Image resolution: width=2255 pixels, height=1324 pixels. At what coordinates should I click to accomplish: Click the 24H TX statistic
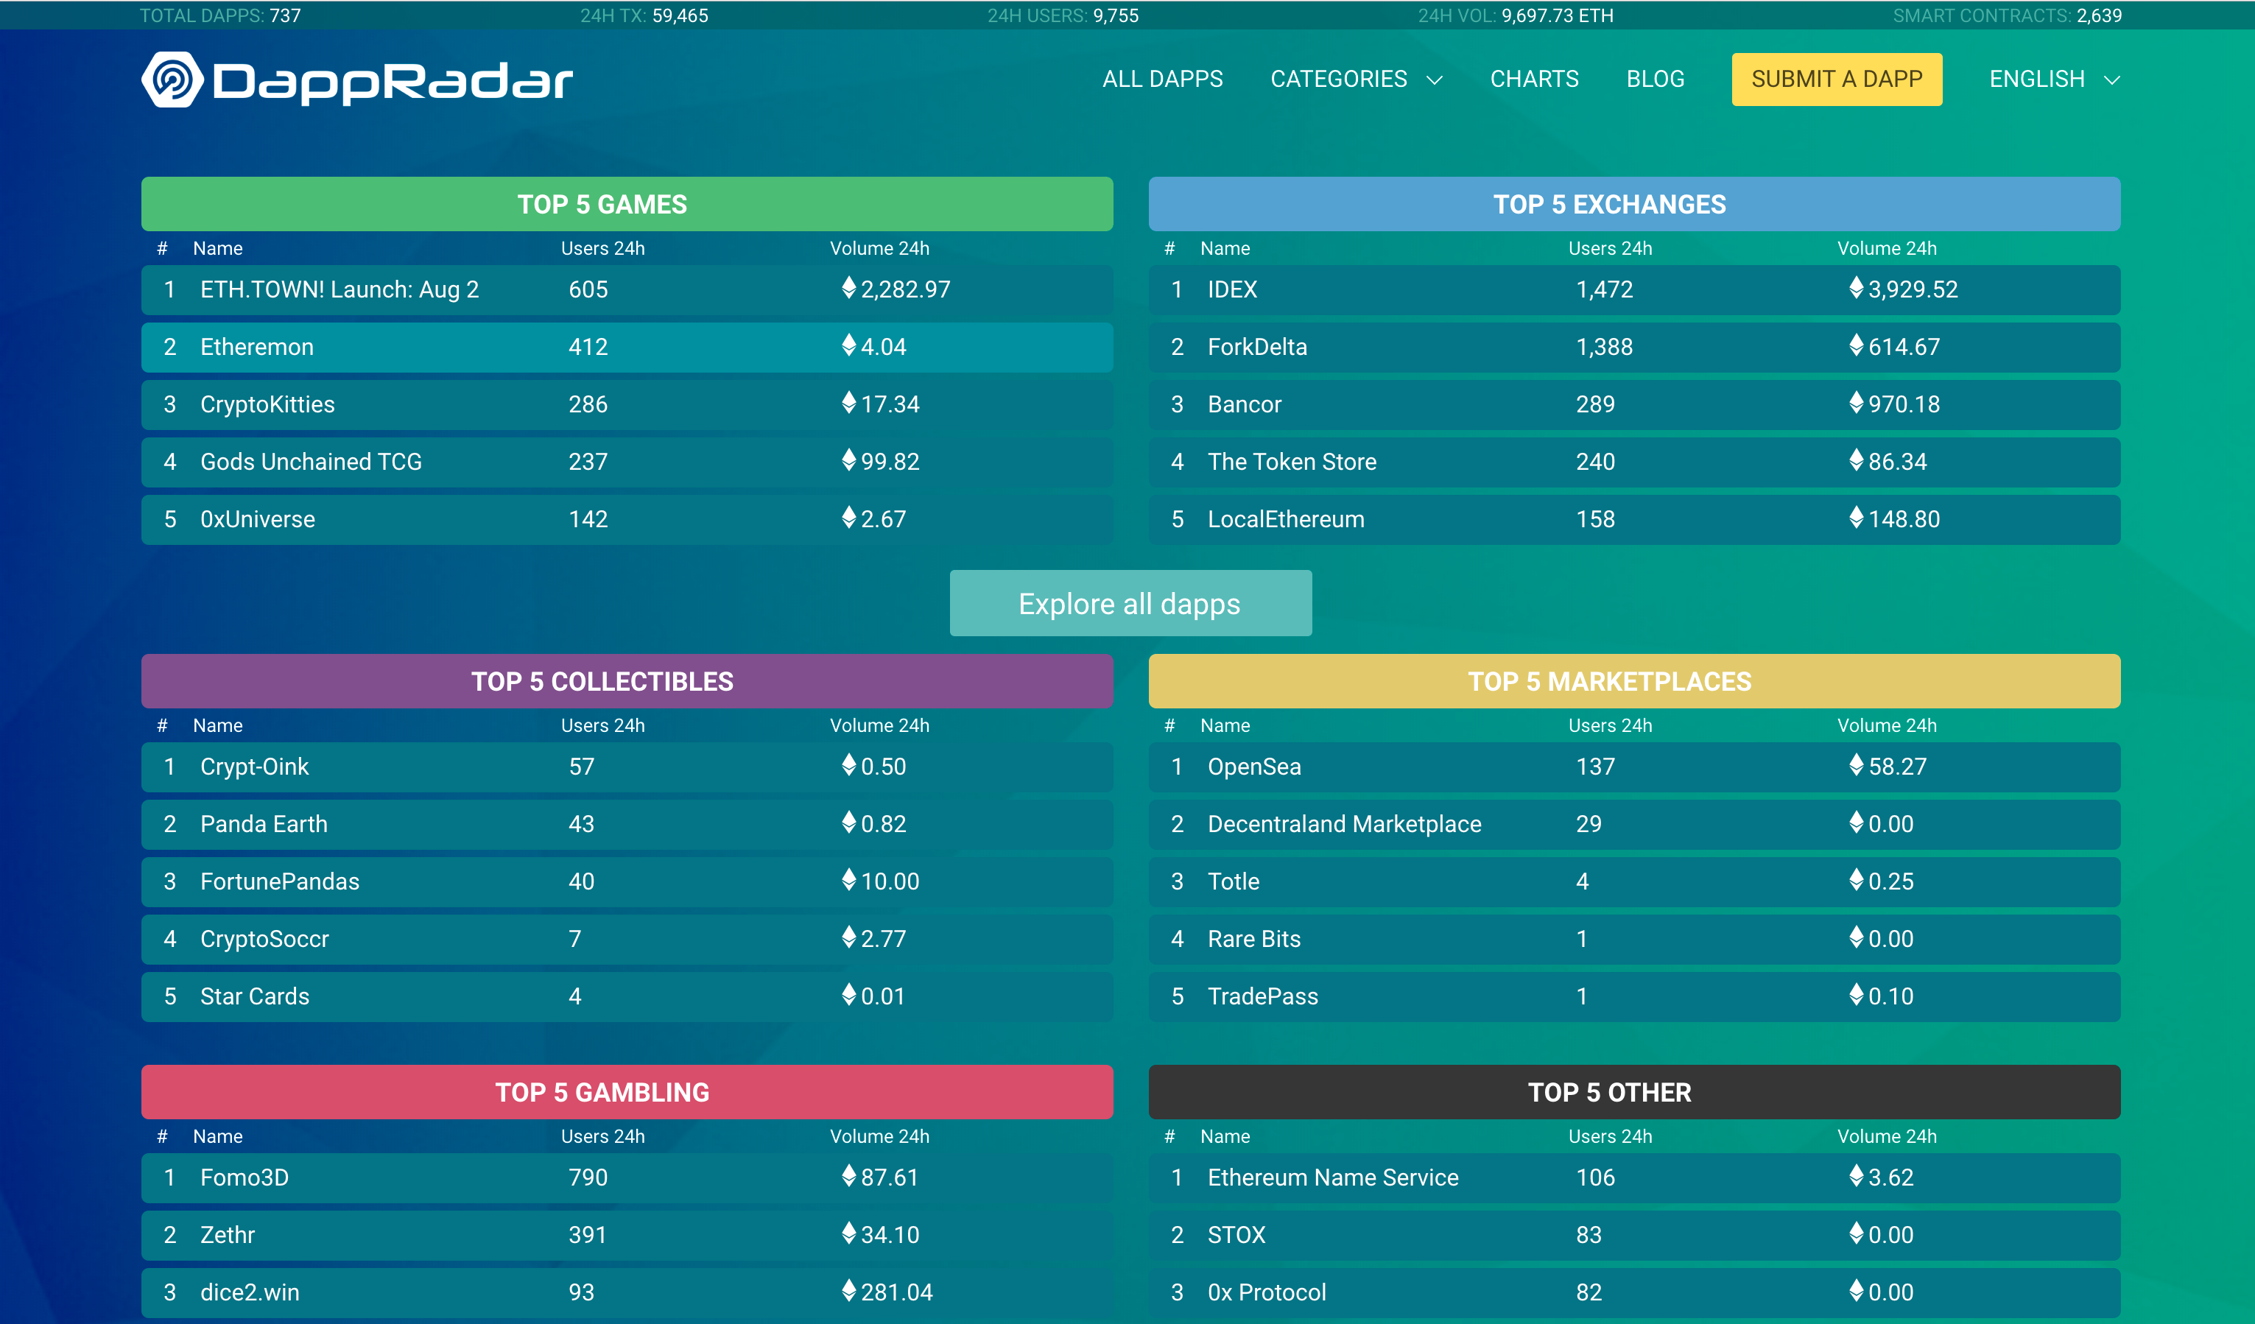(644, 15)
